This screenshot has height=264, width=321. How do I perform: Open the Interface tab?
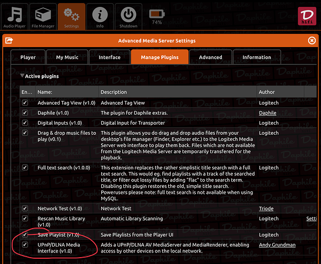[x=110, y=57]
